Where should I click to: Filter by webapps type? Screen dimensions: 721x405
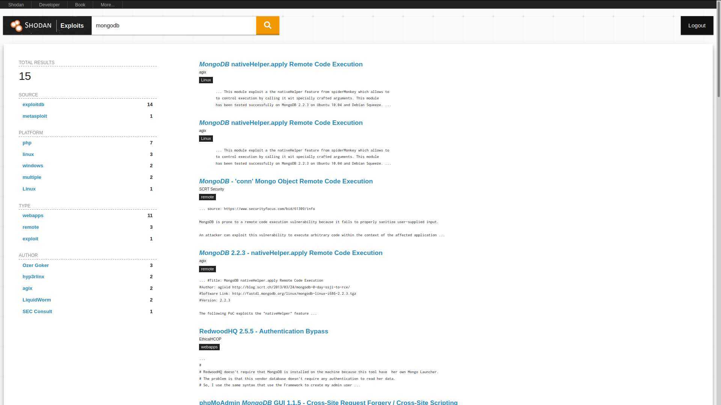[33, 216]
